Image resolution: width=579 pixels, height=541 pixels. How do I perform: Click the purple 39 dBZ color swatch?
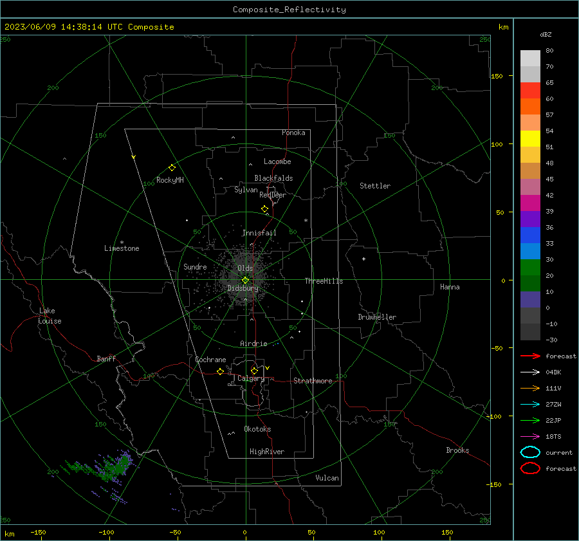(530, 219)
